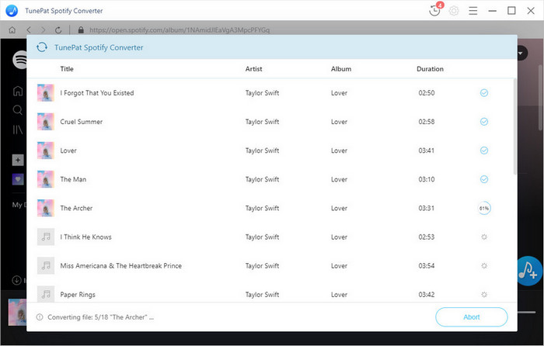Select the title 'Cruel Summer'
This screenshot has width=544, height=346.
click(x=81, y=122)
